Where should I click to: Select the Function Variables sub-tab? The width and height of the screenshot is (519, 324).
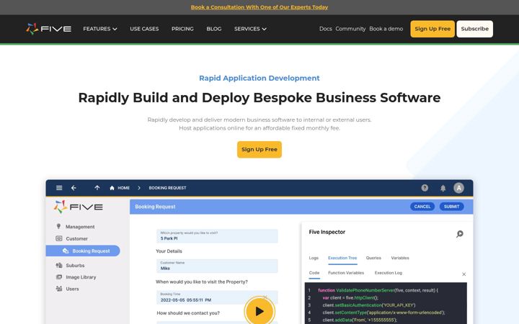tap(346, 273)
